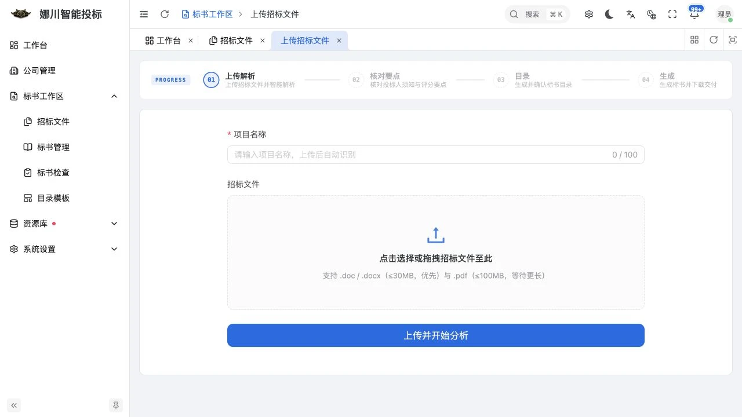This screenshot has width=742, height=417.
Task: Switch to dark mode with moon icon
Action: 609,14
